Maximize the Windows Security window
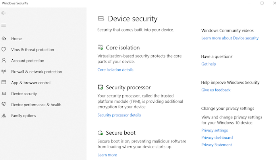The width and height of the screenshot is (278, 160). tap(262, 3)
